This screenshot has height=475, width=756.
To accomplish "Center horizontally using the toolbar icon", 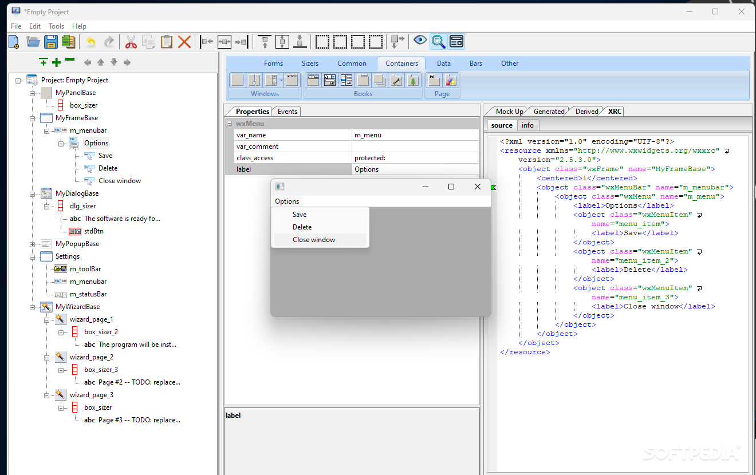I will click(x=225, y=41).
